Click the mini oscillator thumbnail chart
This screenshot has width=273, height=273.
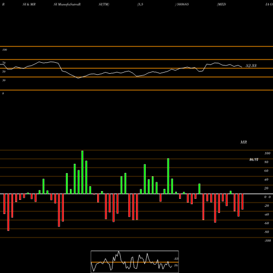click(135, 262)
